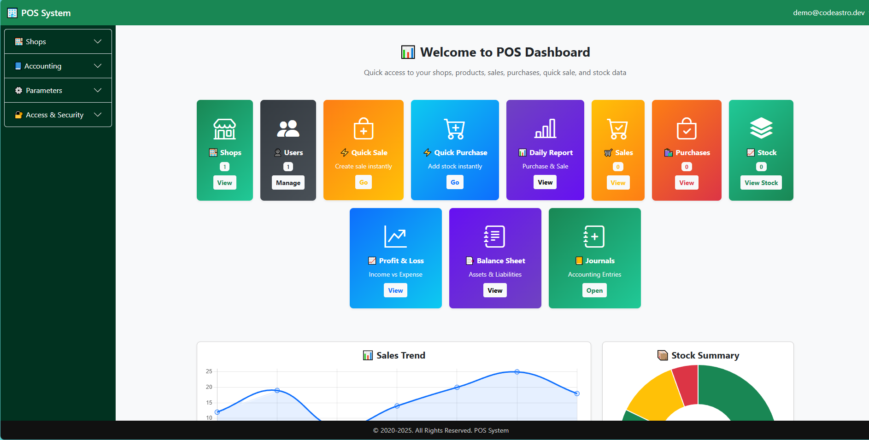The width and height of the screenshot is (869, 440).
Task: Expand the Shops sidebar menu chevron
Action: tap(98, 41)
